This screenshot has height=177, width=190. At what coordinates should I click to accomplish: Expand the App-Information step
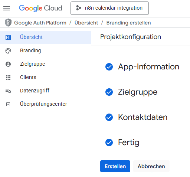(148, 67)
